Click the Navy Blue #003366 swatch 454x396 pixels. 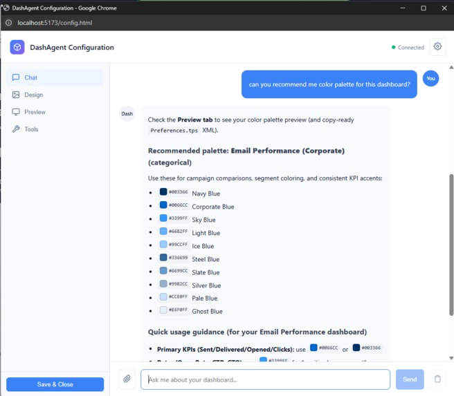[163, 191]
